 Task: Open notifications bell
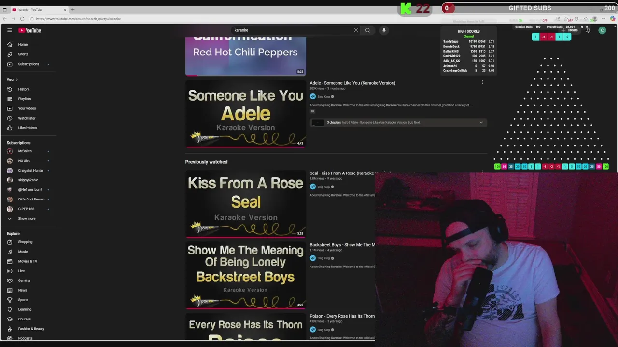pyautogui.click(x=588, y=30)
